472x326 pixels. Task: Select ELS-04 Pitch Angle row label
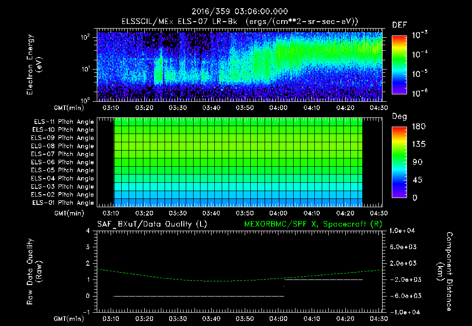pos(62,179)
